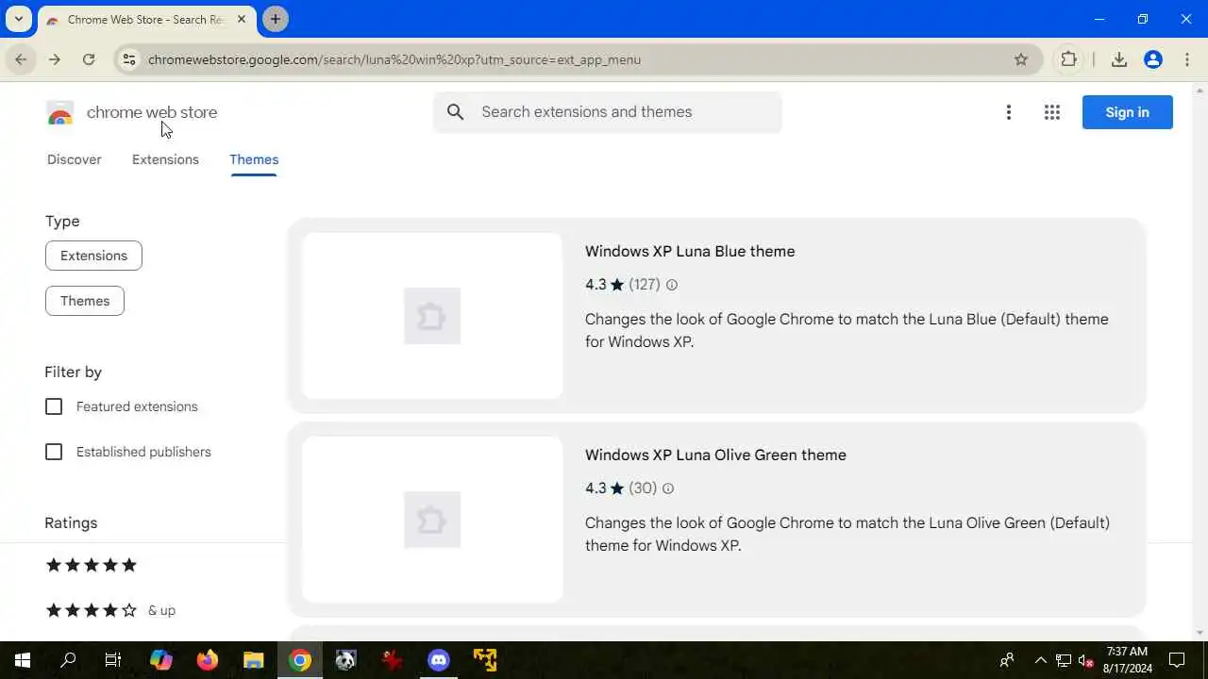
Task: Open the Chrome downloads icon
Action: 1119,59
